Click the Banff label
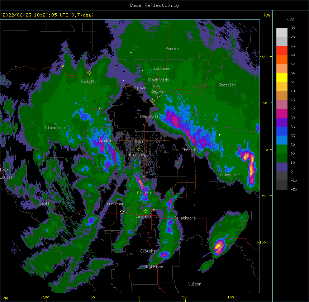 point(44,203)
